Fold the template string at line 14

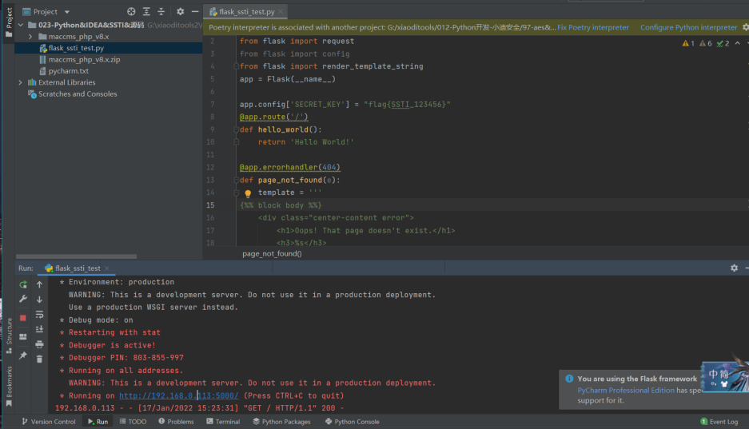point(236,193)
